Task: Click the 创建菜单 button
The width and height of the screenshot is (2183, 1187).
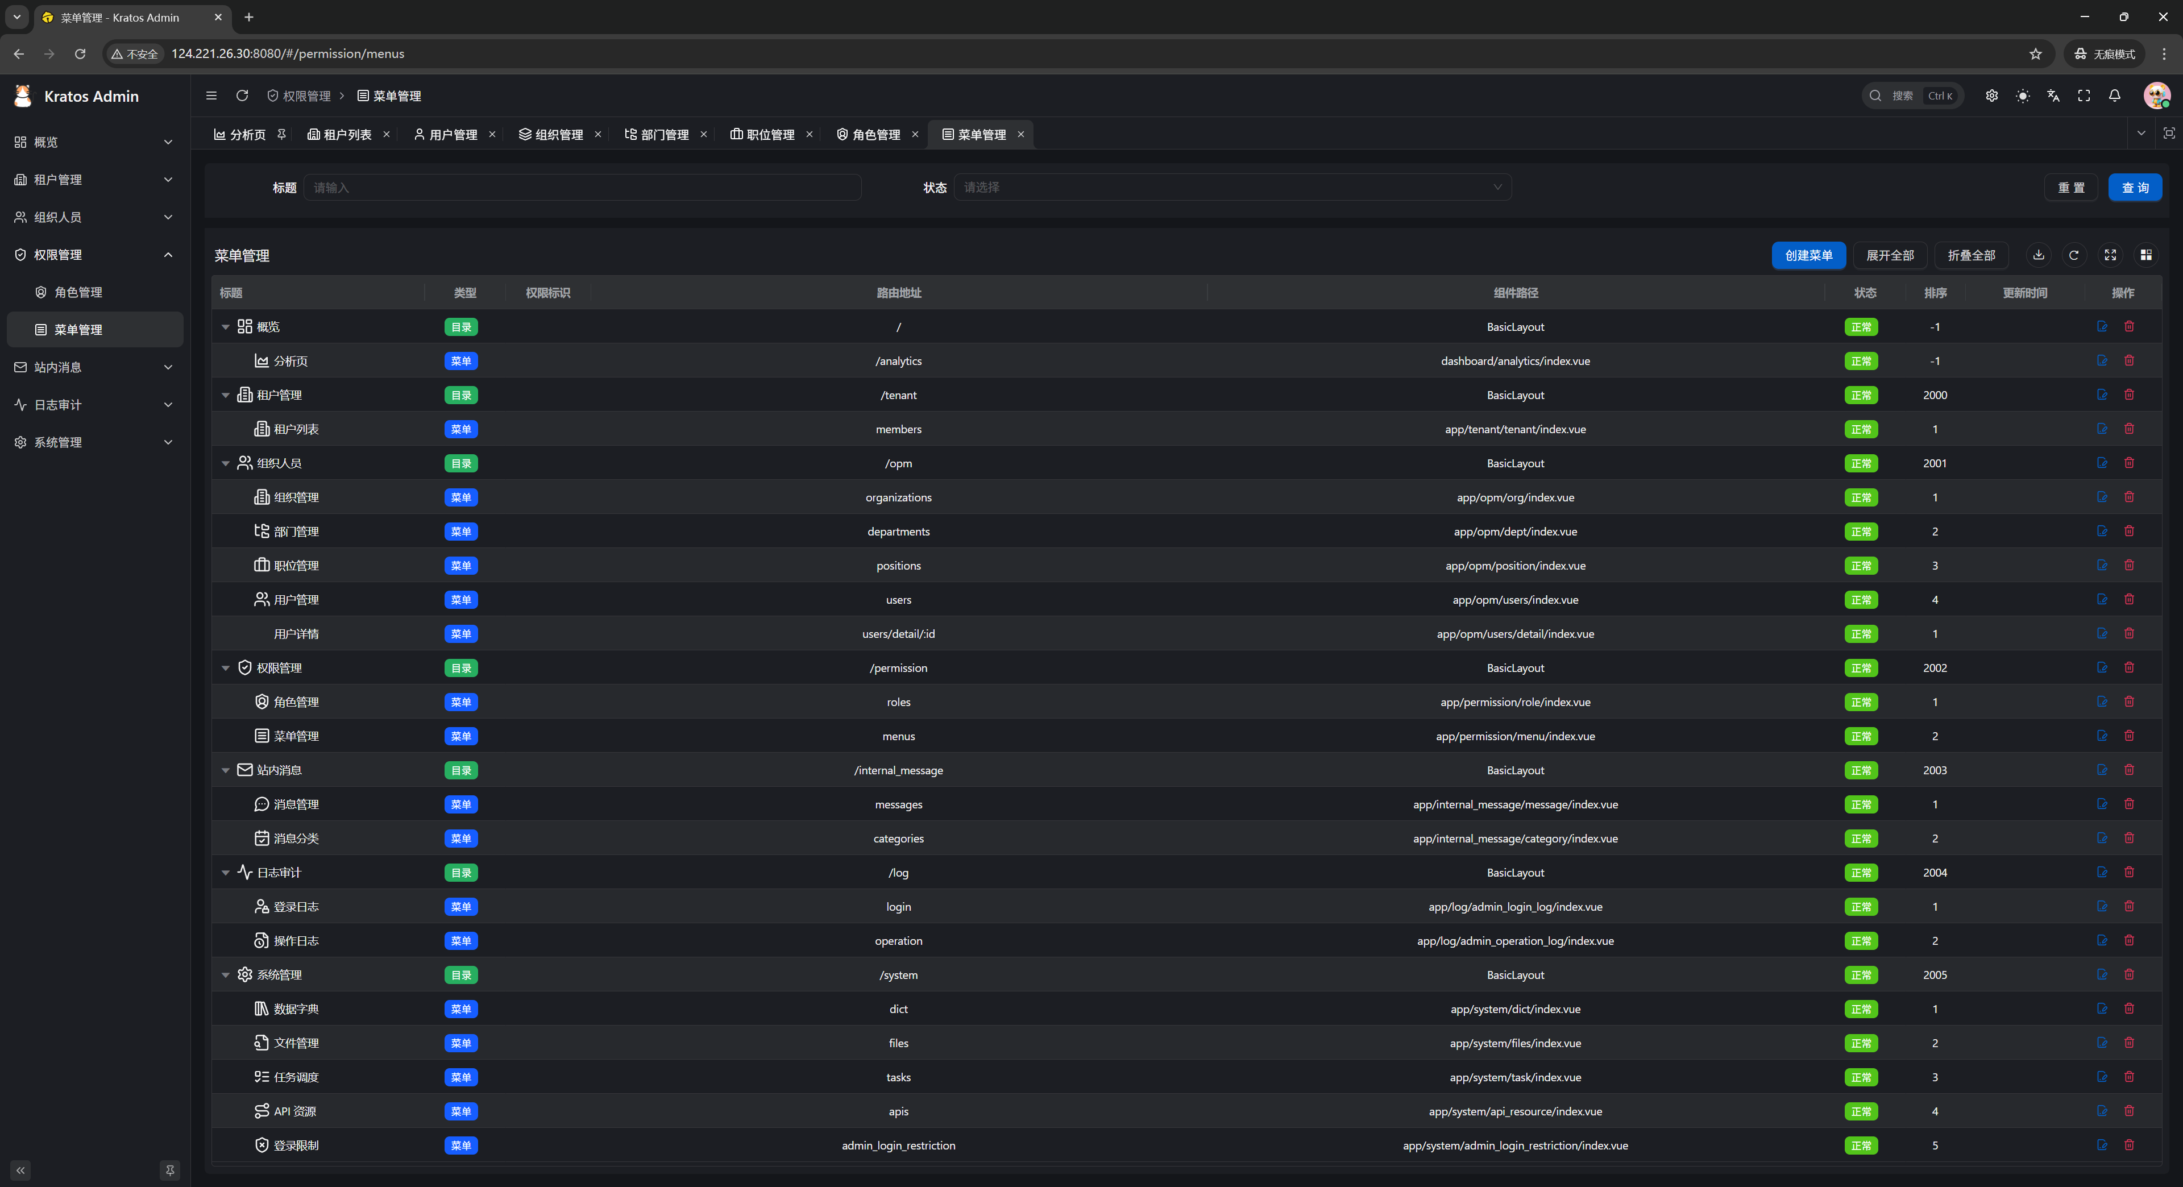Action: tap(1808, 255)
